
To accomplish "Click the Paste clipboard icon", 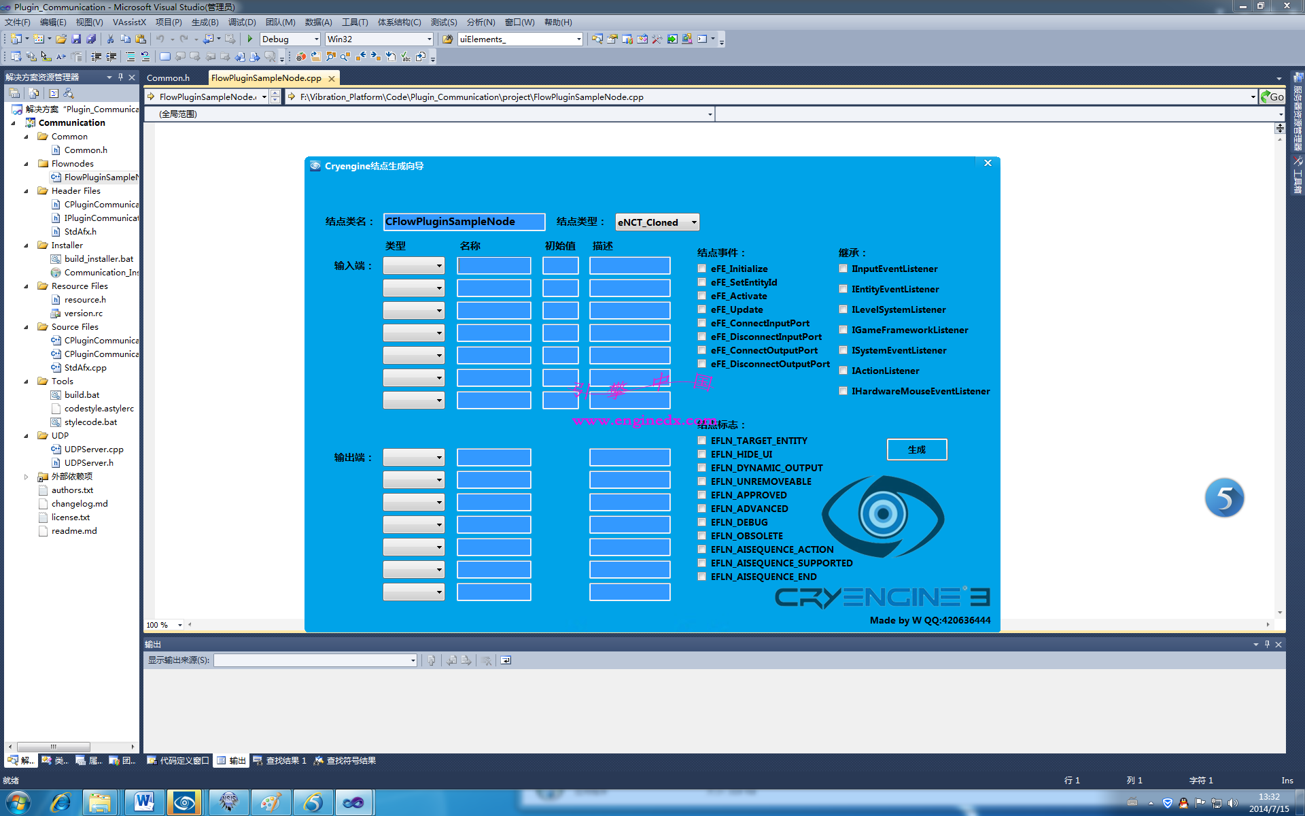I will [141, 39].
